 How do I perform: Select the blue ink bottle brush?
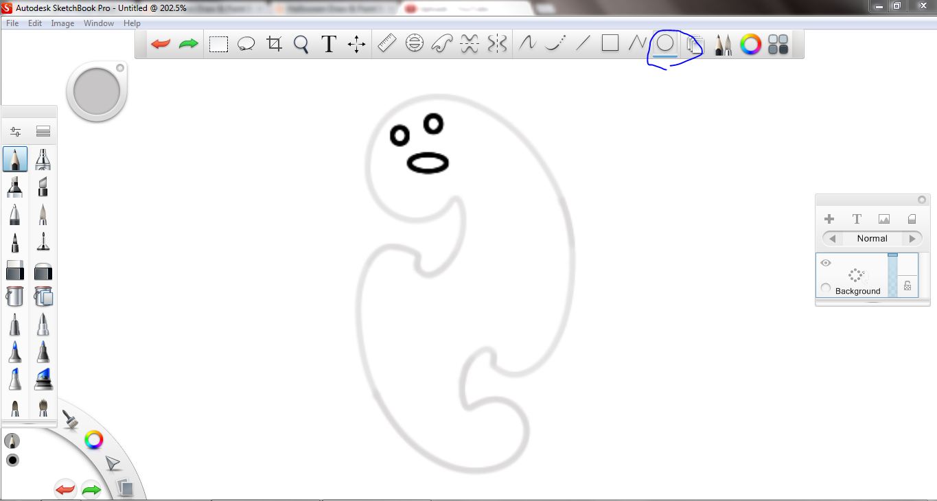(43, 379)
